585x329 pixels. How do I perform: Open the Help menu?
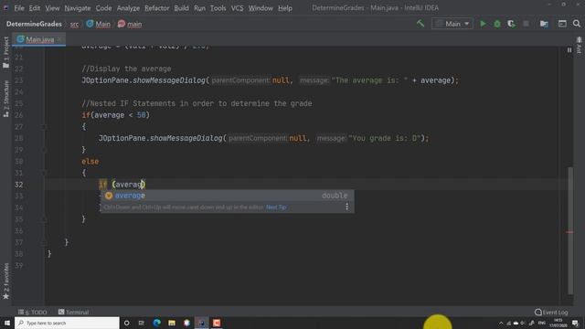(285, 8)
